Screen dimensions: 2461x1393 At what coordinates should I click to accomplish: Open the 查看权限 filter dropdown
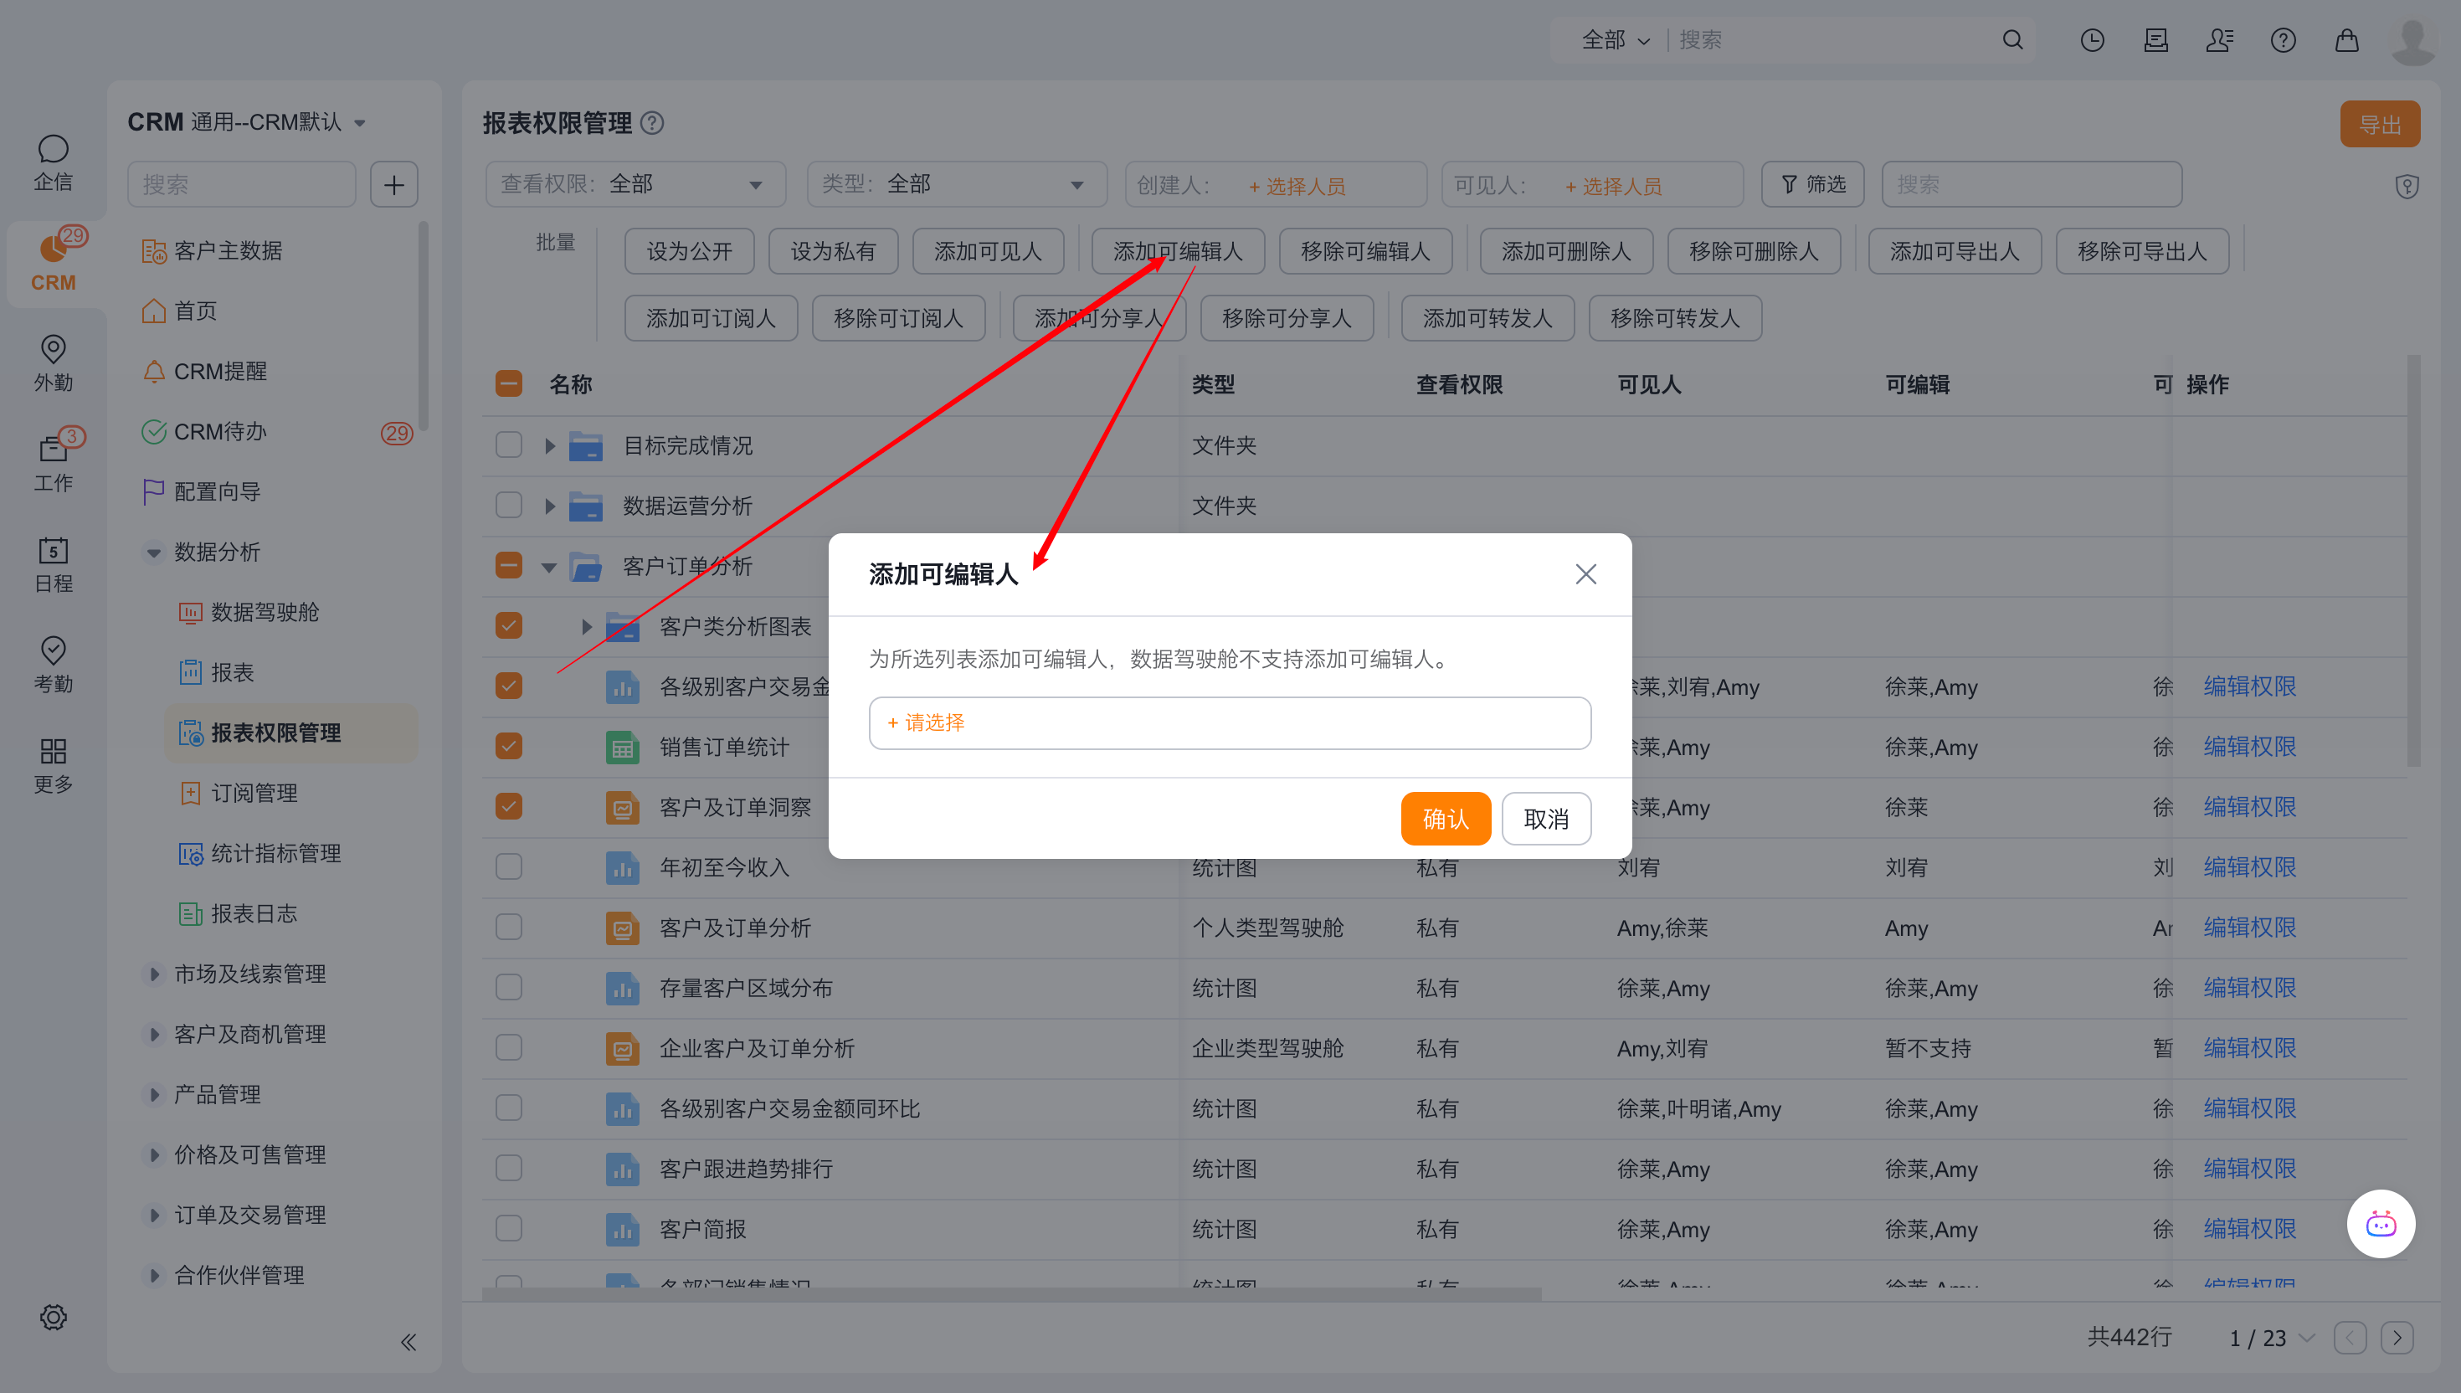635,183
